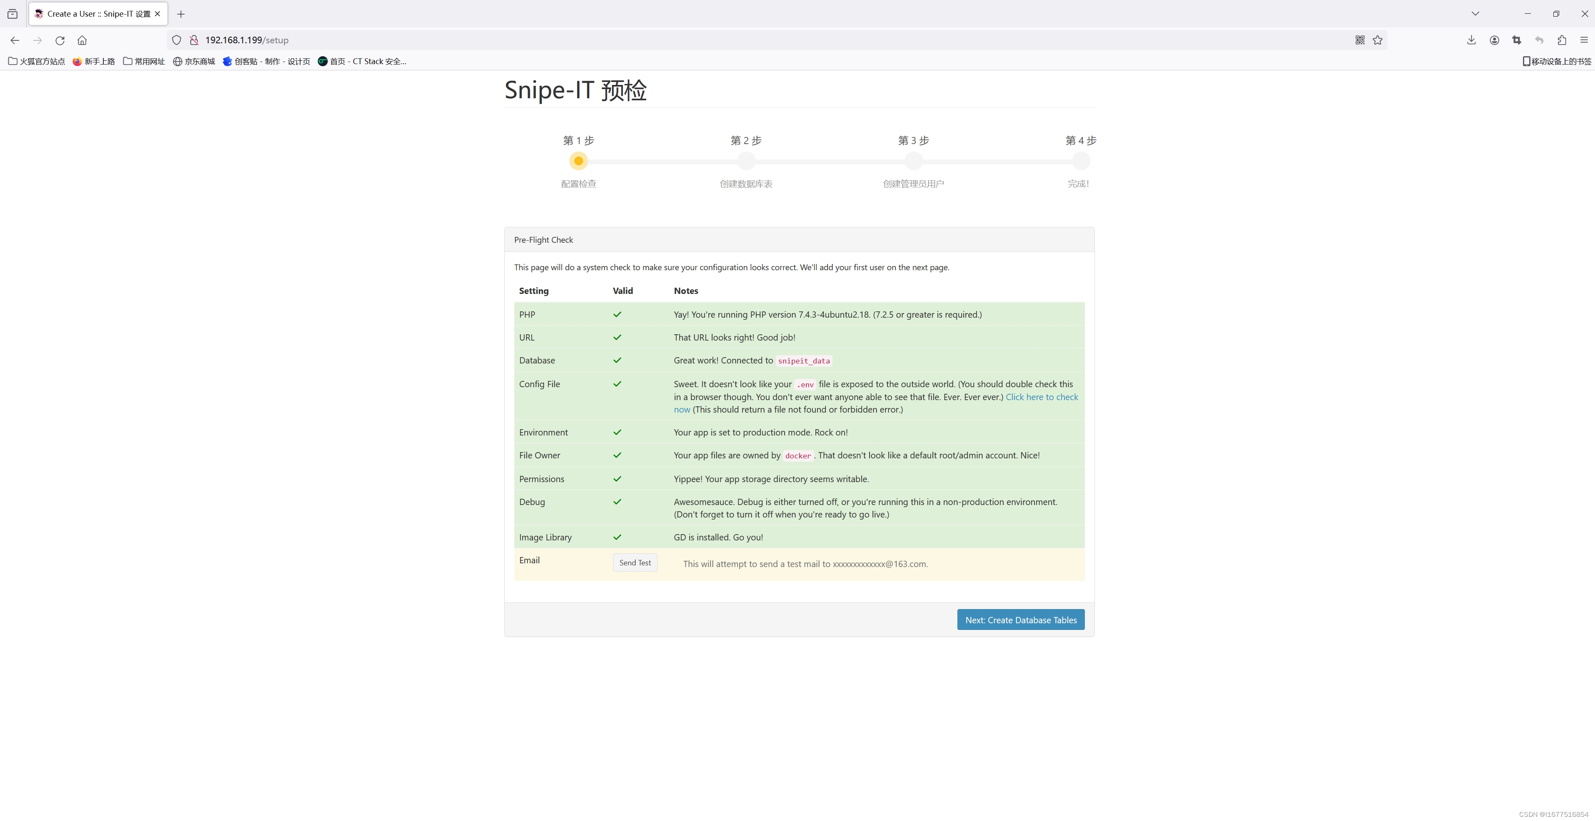1595x821 pixels.
Task: Expand the list all tabs chevron
Action: tap(1475, 14)
